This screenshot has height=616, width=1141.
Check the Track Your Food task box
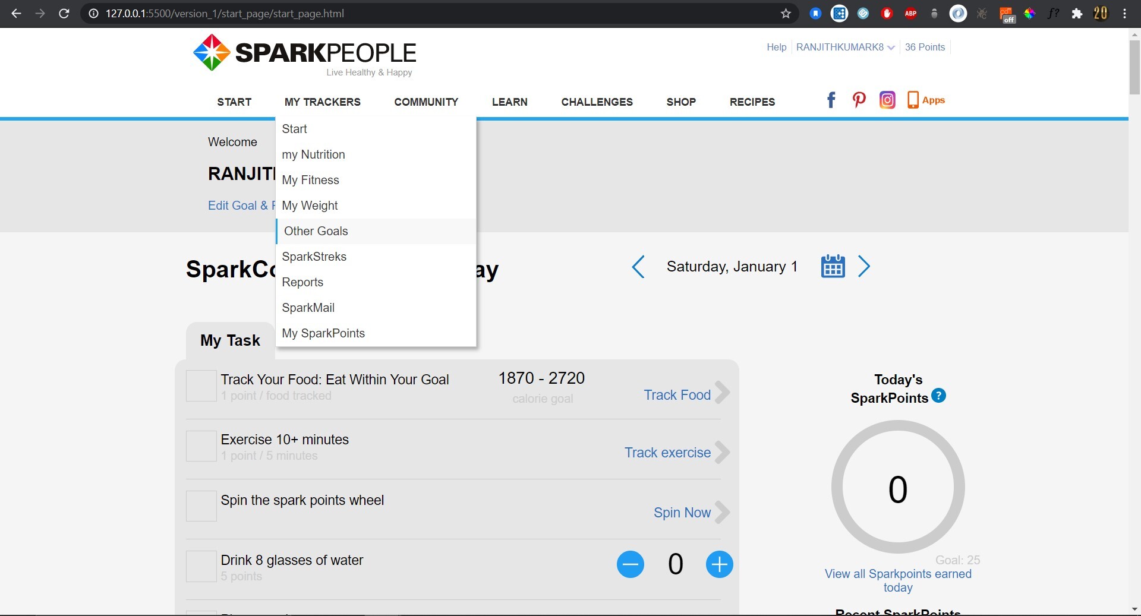point(201,386)
